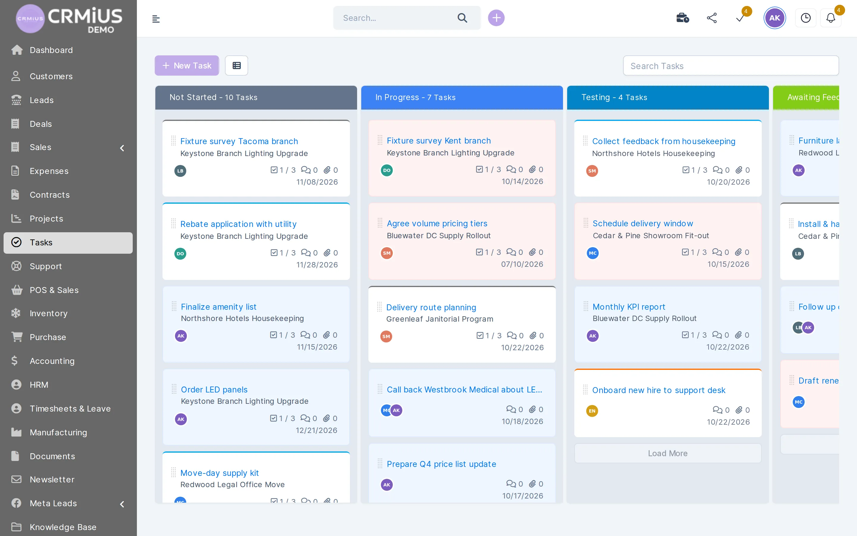The image size is (857, 536).
Task: Click the purple quick-add plus icon
Action: pos(496,18)
